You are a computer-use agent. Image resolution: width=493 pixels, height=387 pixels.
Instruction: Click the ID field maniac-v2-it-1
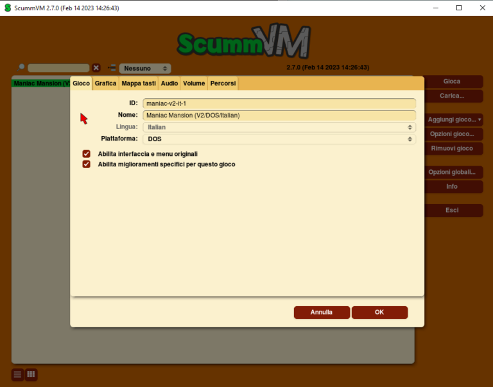[x=279, y=103]
